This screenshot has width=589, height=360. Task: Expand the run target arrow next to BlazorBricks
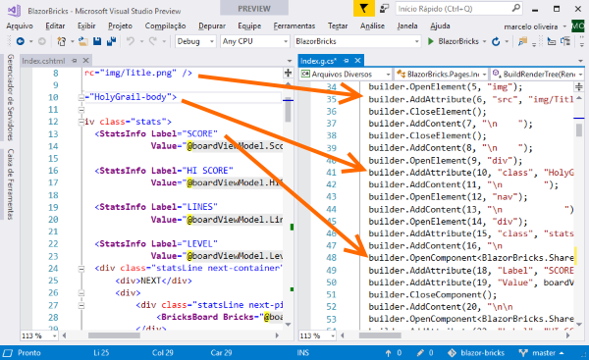point(485,41)
